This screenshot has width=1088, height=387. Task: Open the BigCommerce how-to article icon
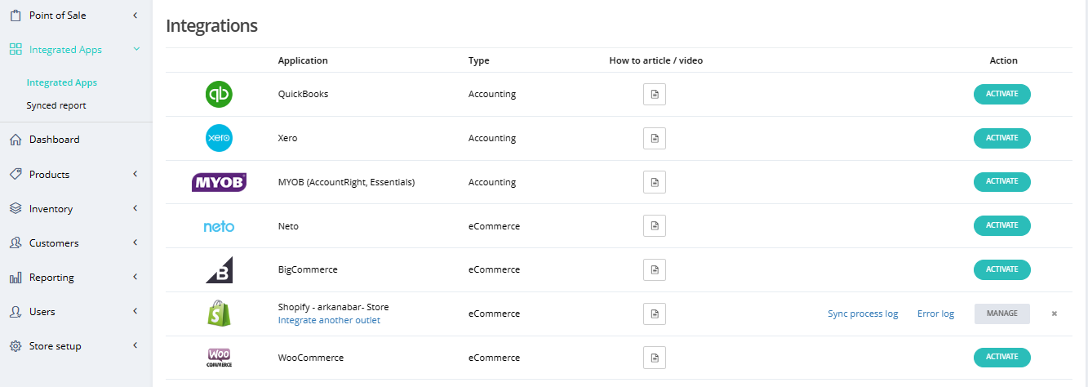(655, 269)
